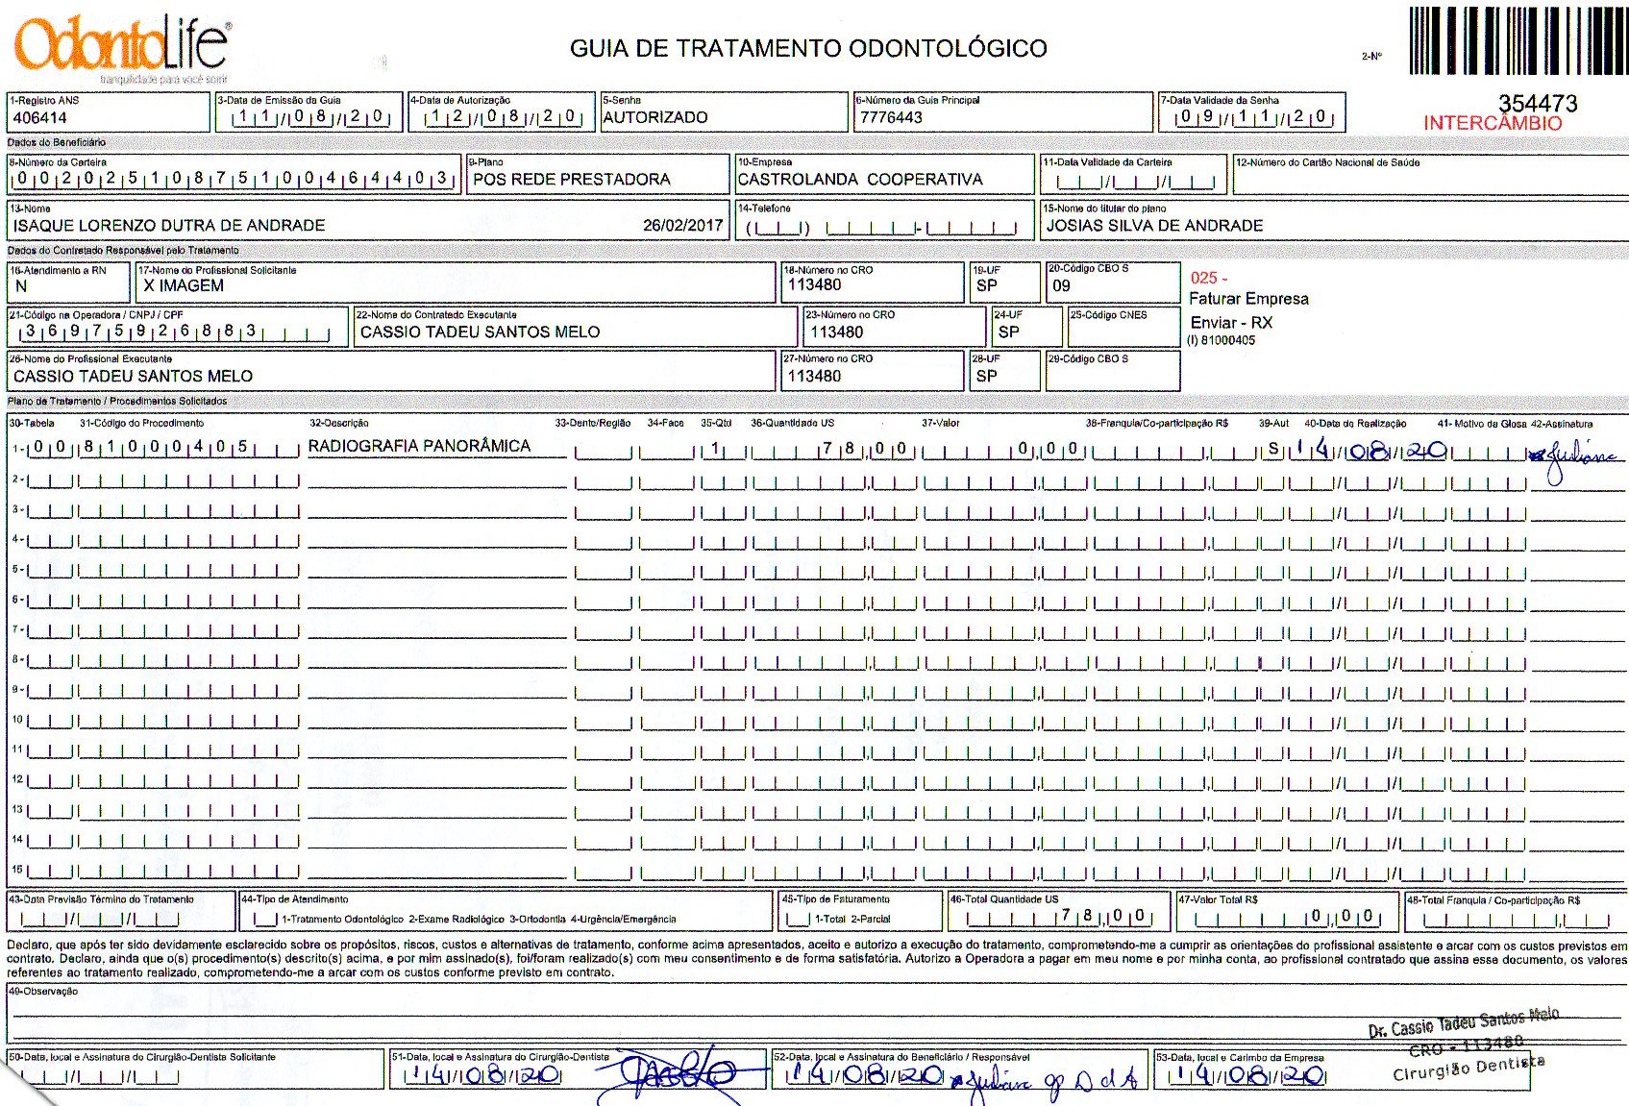Click the Qtd value in row 1
Screen dimensions: 1629x1106
714,449
